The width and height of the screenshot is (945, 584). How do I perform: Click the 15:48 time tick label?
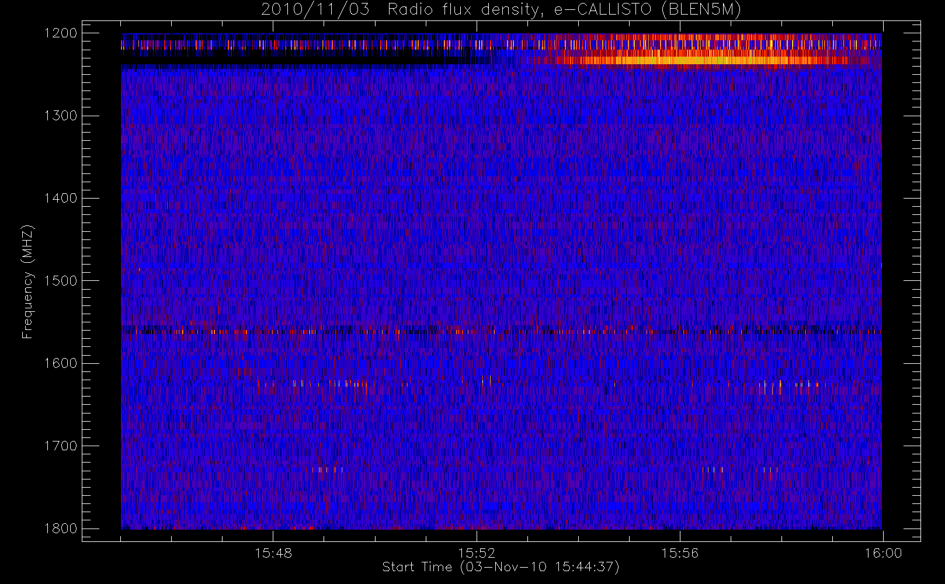(x=273, y=553)
